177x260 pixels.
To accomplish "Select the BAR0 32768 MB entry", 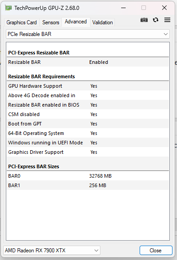I will pos(88,176).
